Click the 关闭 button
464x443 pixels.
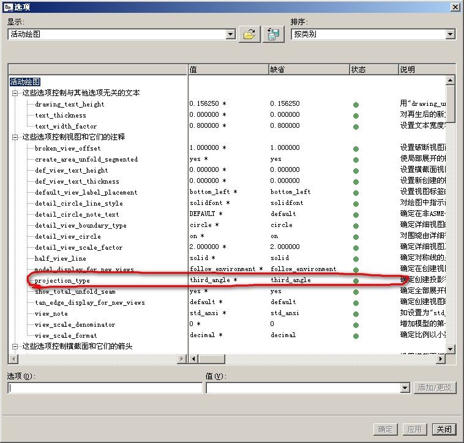click(x=444, y=429)
